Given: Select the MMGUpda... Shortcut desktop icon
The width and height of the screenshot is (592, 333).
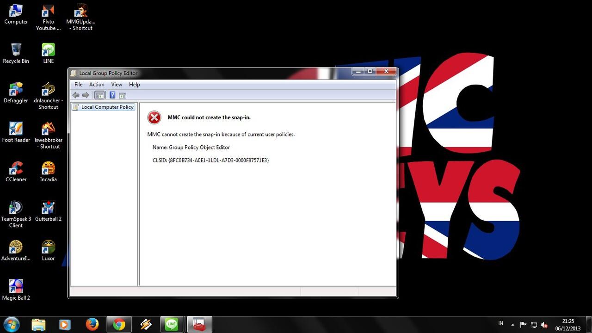Looking at the screenshot, I should tap(81, 18).
